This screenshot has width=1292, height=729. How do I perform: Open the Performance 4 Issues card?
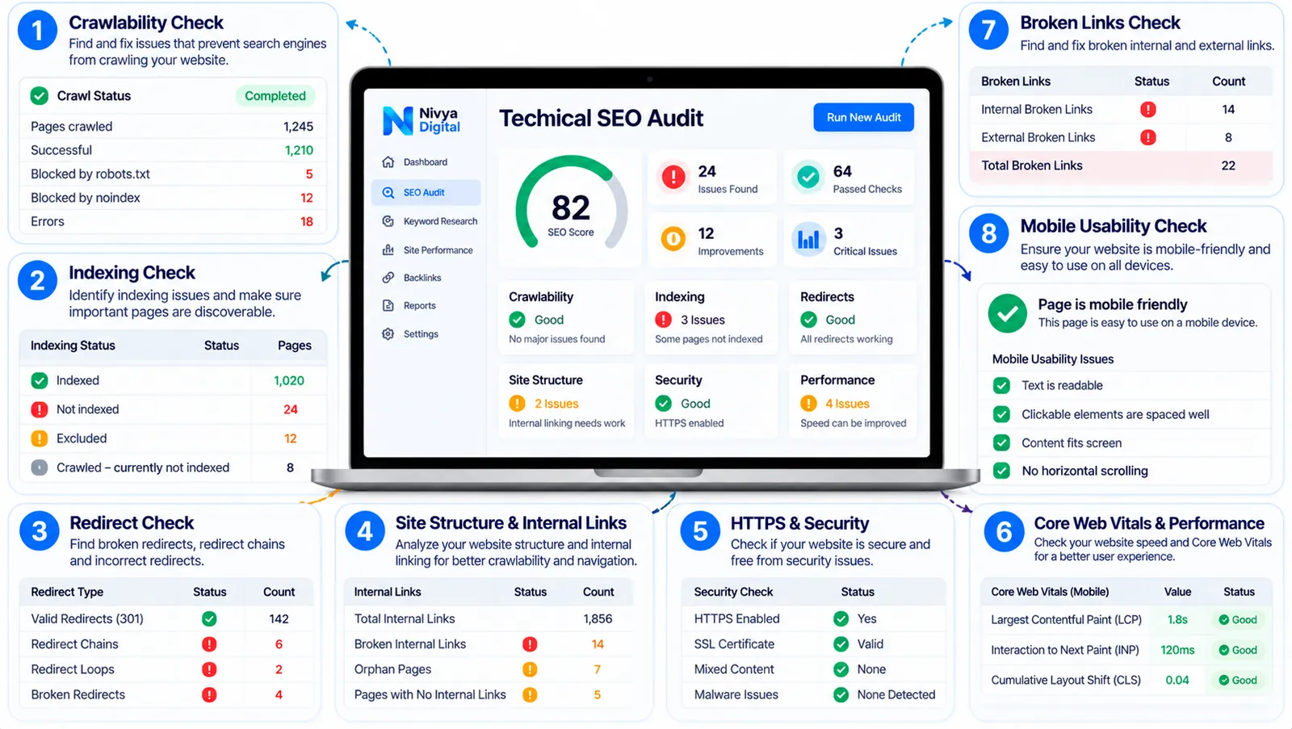click(x=853, y=400)
